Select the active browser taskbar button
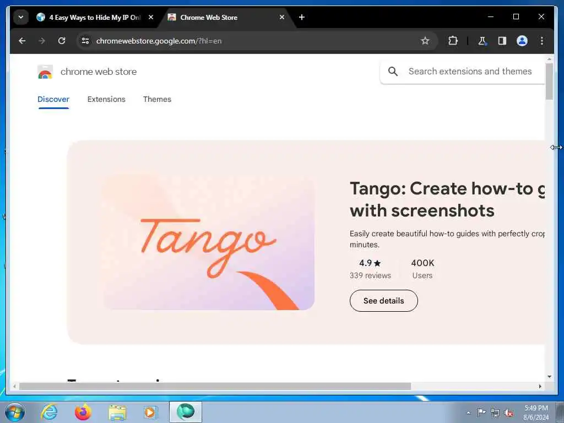 186,412
